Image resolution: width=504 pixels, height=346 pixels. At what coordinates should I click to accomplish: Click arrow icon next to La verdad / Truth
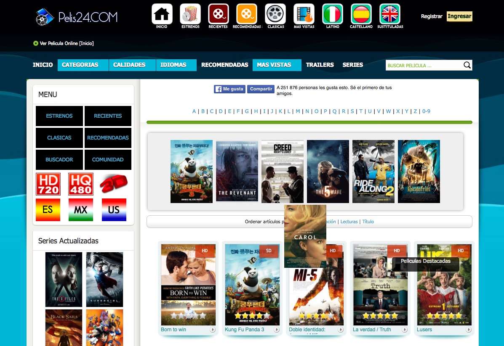(405, 330)
